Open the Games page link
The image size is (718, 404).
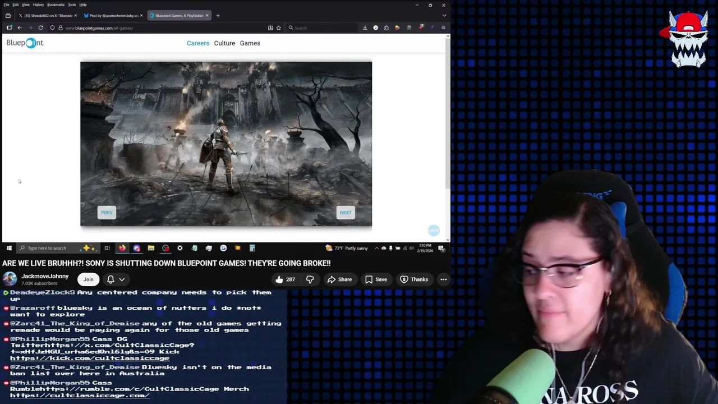[x=250, y=43]
